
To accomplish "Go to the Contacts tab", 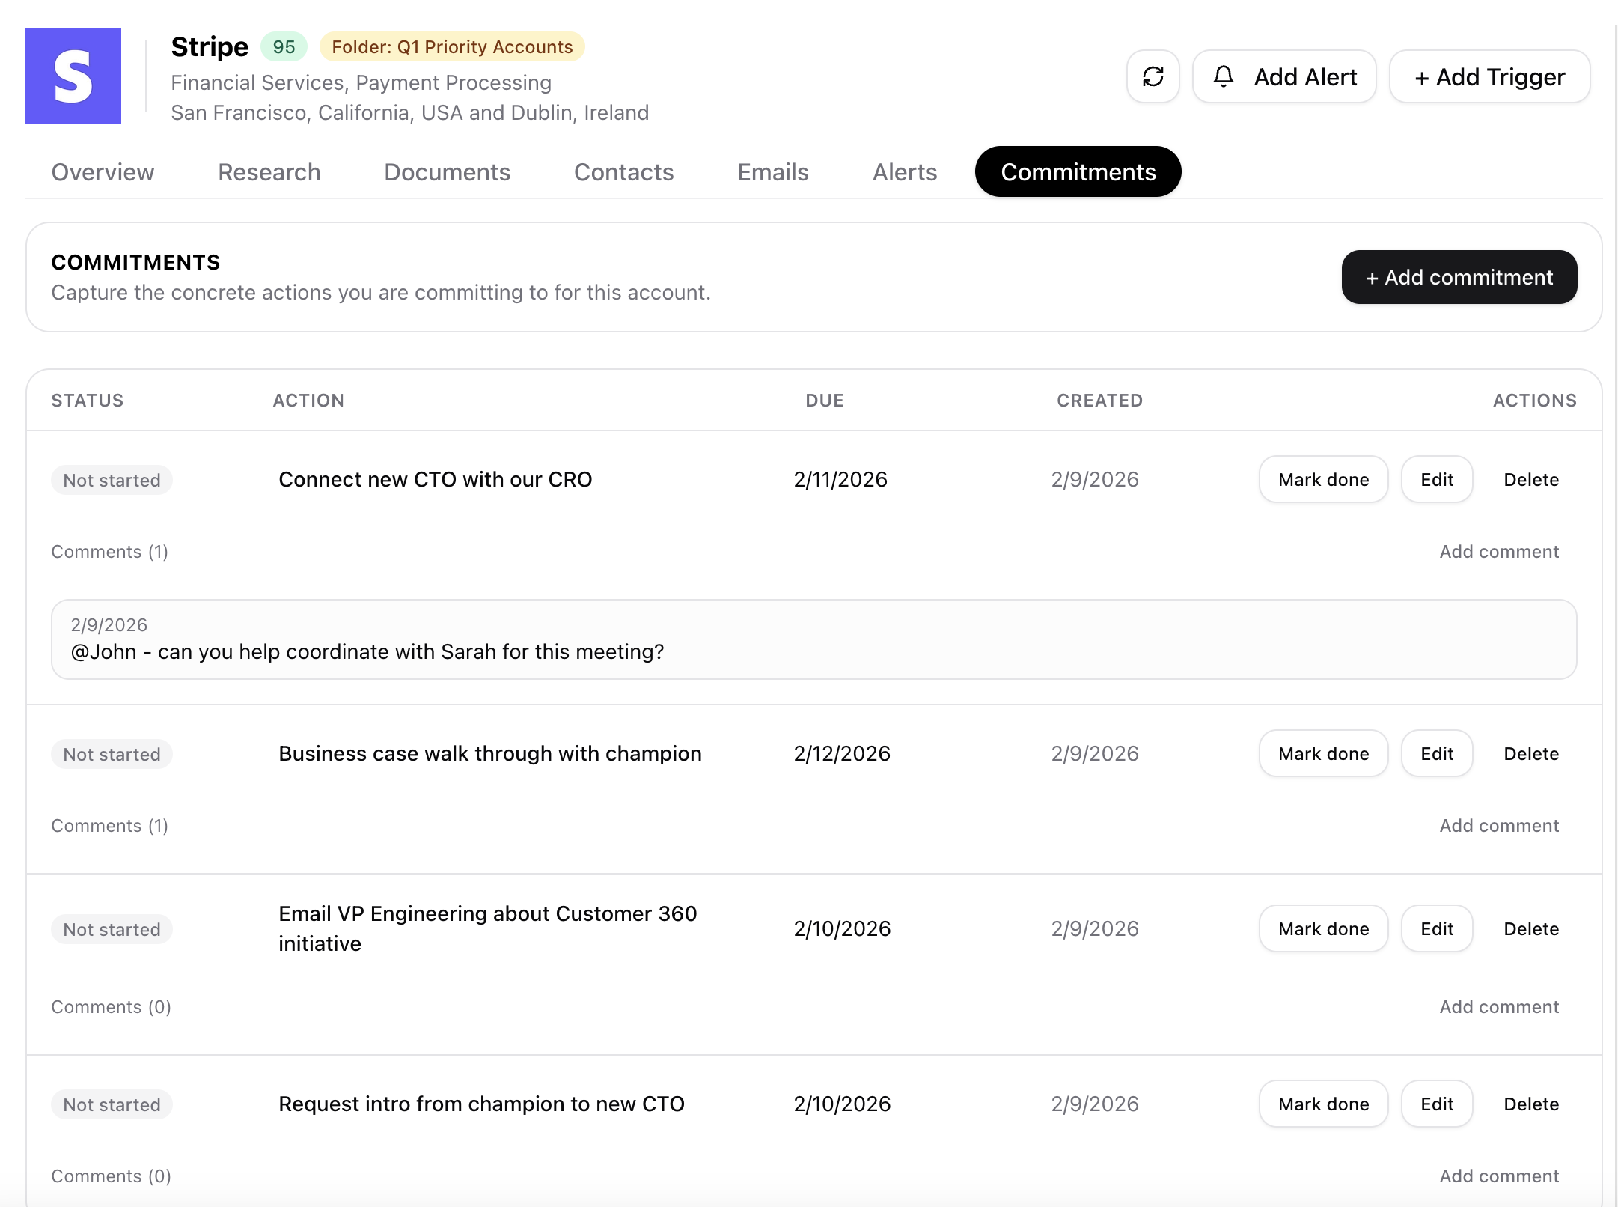I will 623,172.
